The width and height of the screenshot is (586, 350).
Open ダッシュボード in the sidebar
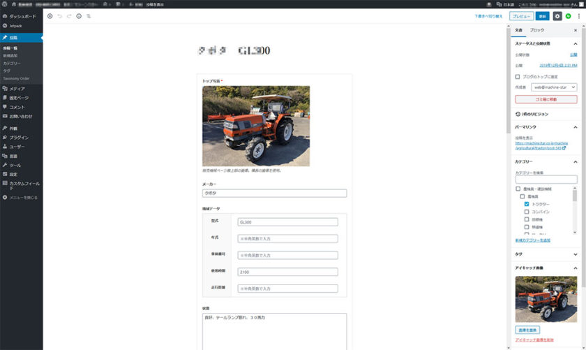click(x=22, y=17)
